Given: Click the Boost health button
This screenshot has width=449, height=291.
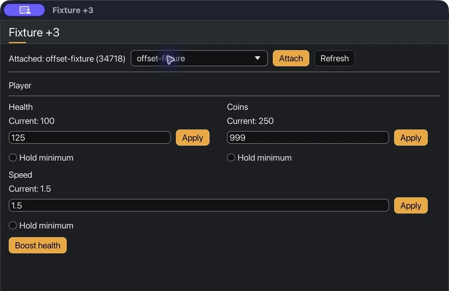Looking at the screenshot, I should pyautogui.click(x=38, y=245).
